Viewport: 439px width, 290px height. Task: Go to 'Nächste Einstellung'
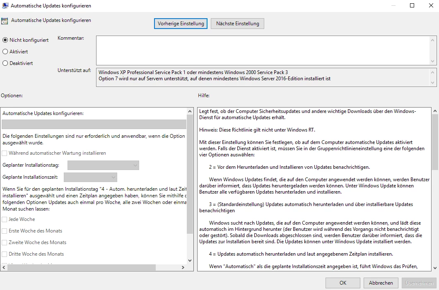[x=237, y=24]
